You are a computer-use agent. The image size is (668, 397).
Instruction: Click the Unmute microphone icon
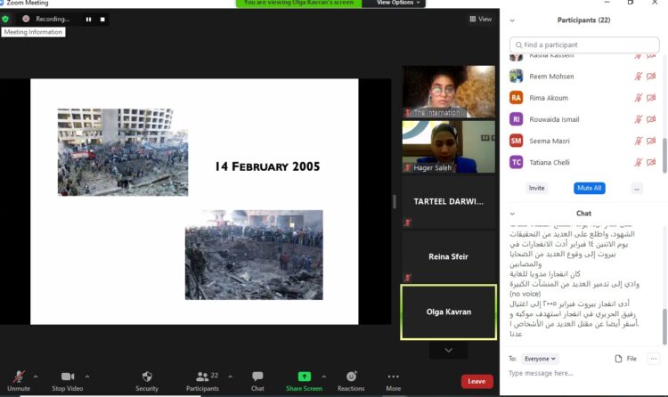click(x=18, y=377)
